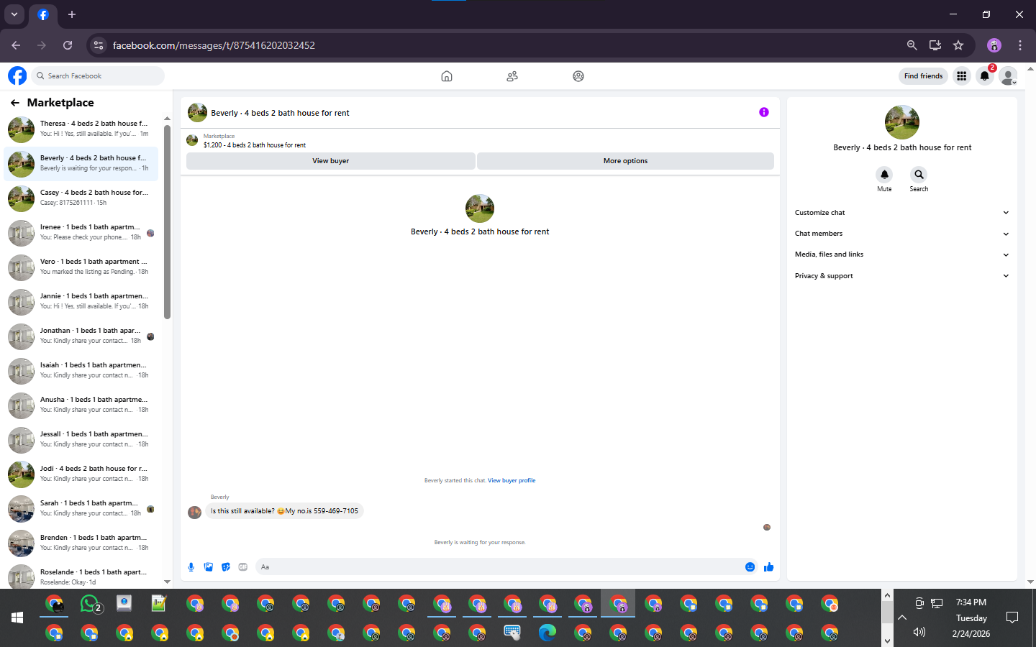Open the taskbar volume control
Viewport: 1036px width, 647px height.
[919, 632]
